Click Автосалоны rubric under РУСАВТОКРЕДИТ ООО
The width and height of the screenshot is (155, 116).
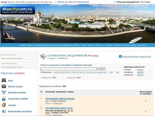point(58,115)
